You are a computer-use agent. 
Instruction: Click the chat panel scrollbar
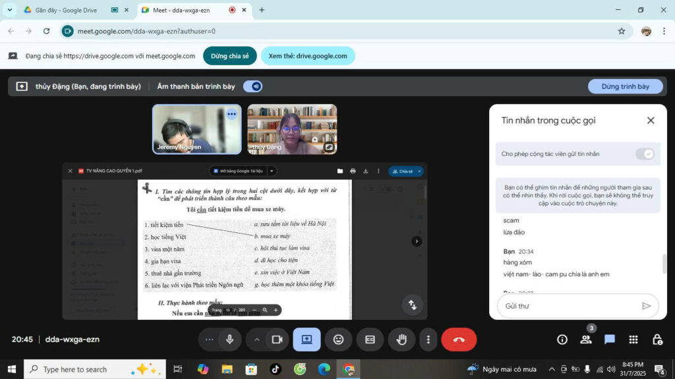click(664, 263)
